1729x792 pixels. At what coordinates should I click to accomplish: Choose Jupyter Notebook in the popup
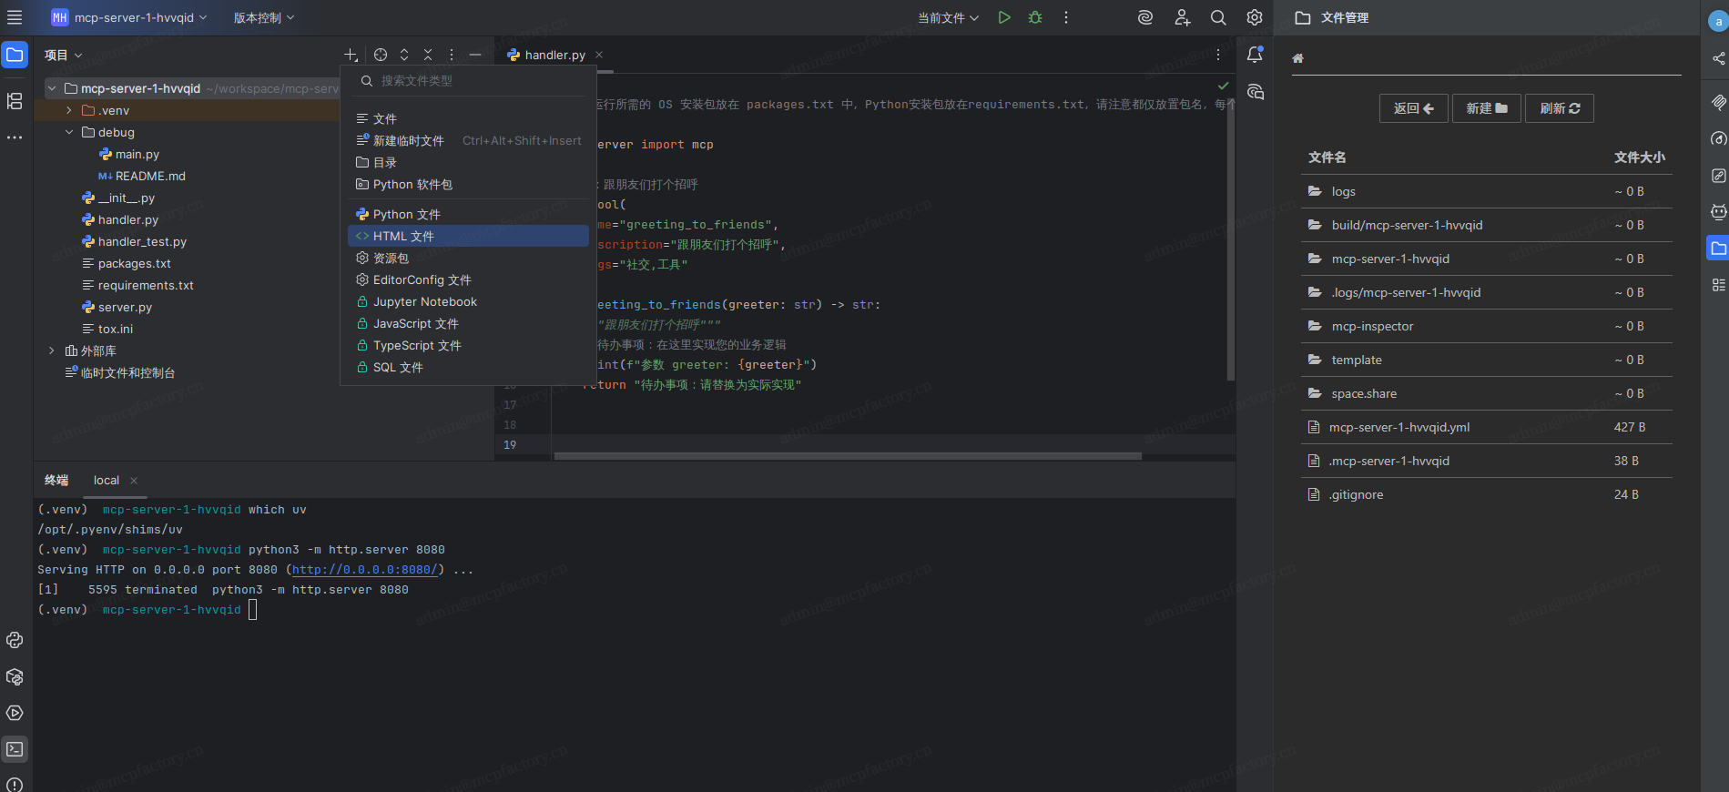pyautogui.click(x=424, y=301)
